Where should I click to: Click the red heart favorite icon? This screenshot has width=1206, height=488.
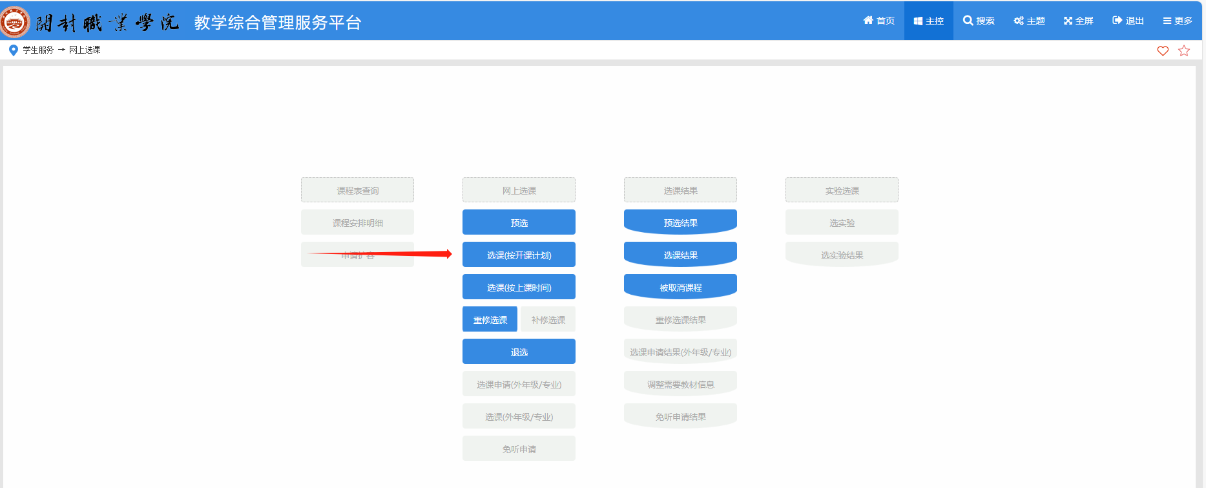[x=1163, y=50]
